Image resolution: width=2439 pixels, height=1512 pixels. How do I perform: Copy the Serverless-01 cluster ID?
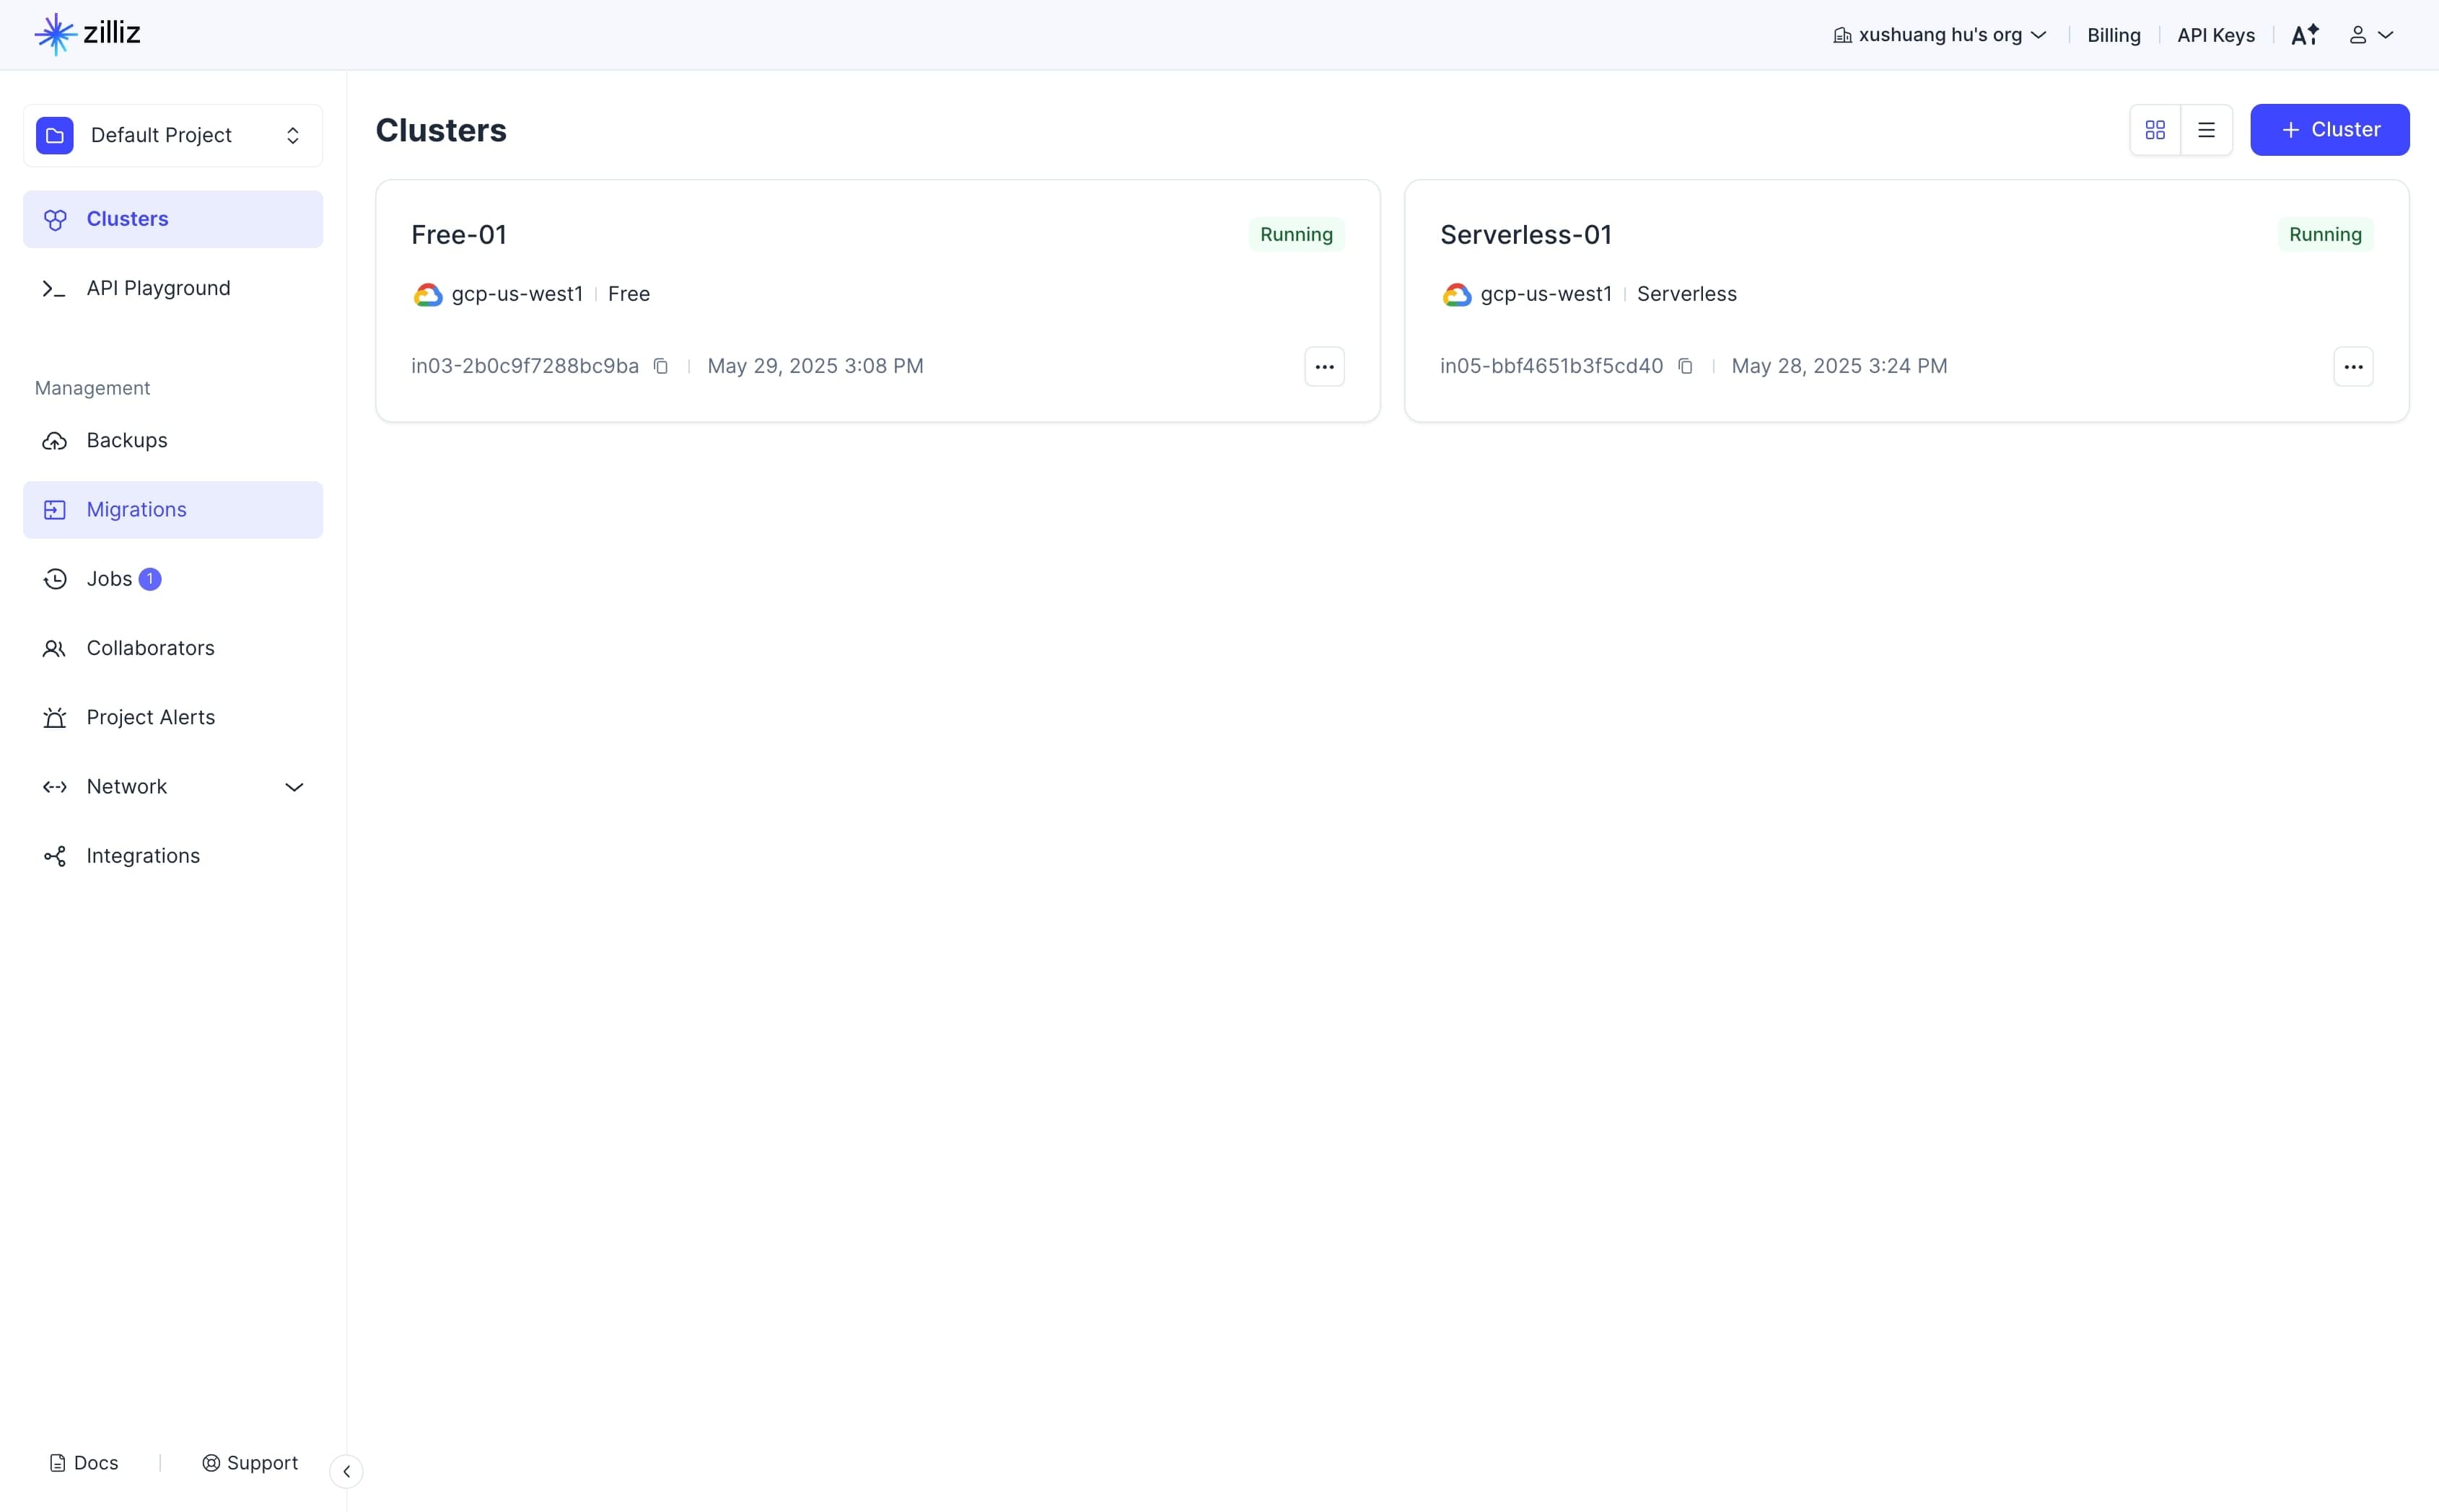coord(1685,366)
